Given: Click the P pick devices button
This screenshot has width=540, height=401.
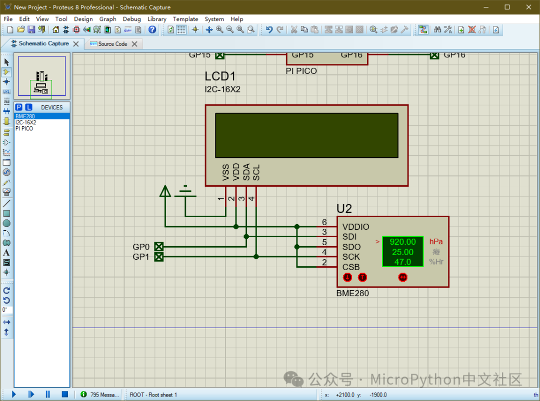Looking at the screenshot, I should tap(18, 107).
